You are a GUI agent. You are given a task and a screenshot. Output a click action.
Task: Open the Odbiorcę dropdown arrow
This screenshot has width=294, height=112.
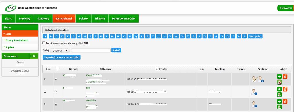(67, 50)
